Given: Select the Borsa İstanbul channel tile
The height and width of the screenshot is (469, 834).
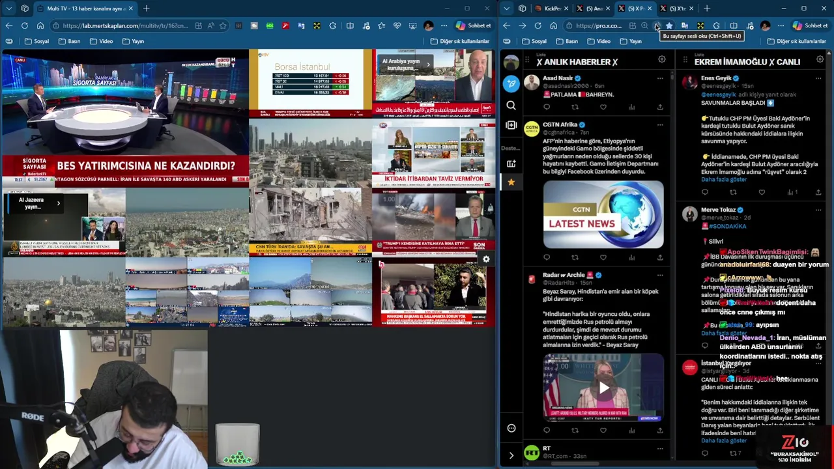Looking at the screenshot, I should [x=310, y=83].
